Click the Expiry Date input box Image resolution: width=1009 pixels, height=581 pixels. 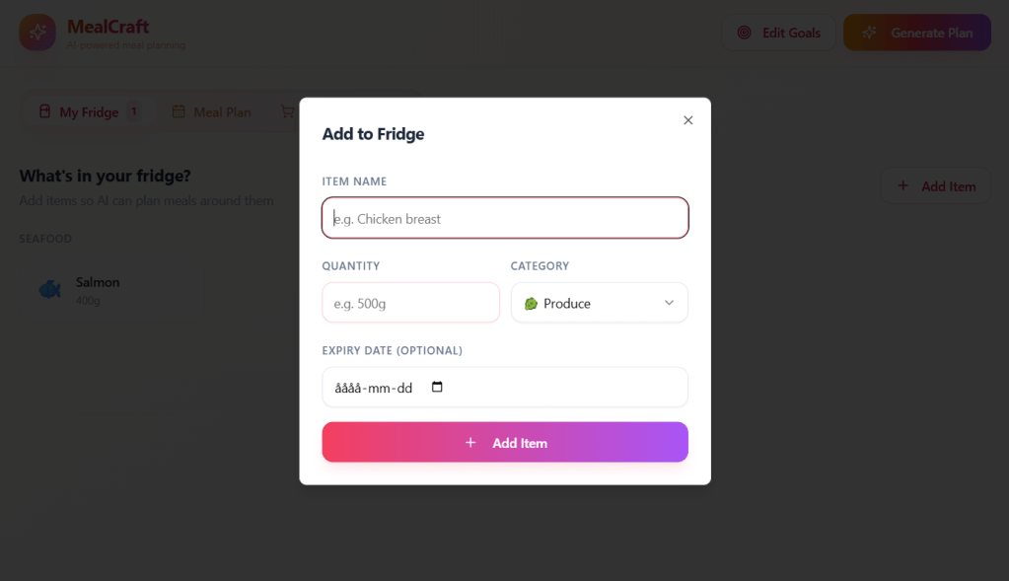coord(375,388)
